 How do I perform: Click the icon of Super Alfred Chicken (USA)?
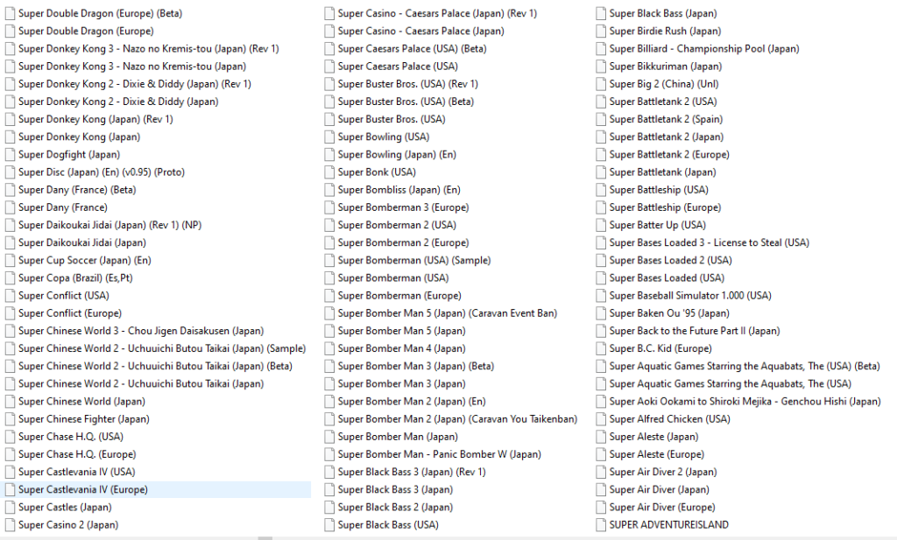point(601,419)
